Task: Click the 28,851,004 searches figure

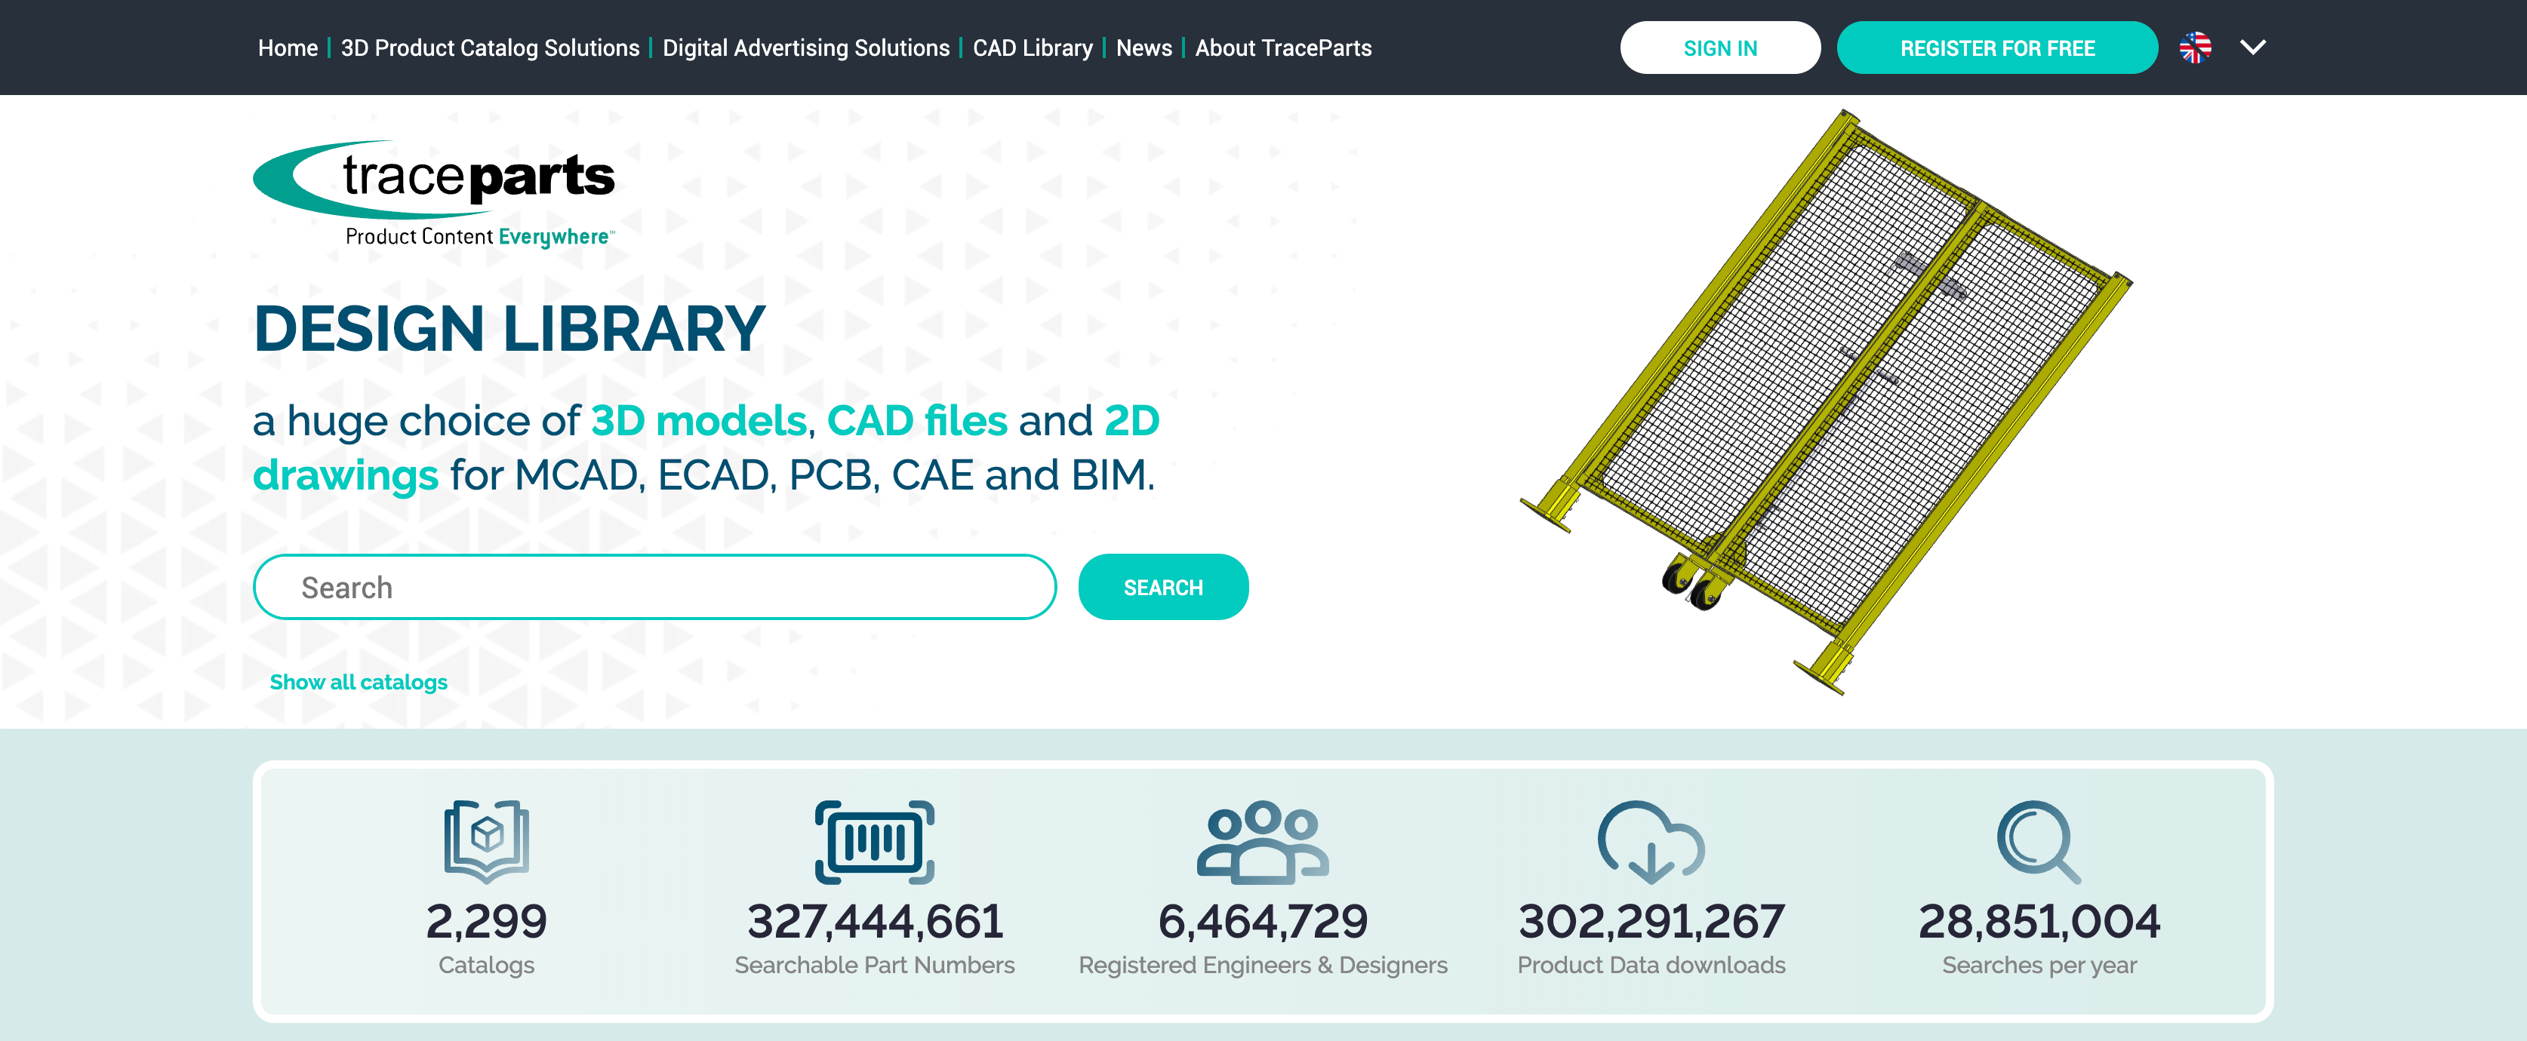Action: pyautogui.click(x=2039, y=921)
